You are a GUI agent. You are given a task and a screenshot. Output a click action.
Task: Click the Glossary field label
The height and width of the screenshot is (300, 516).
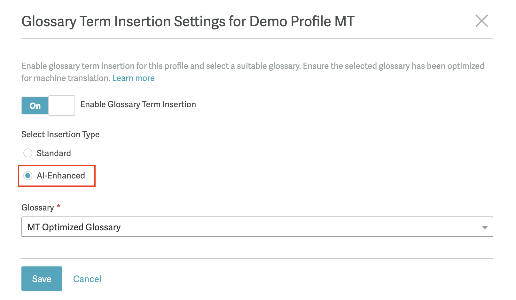(x=38, y=208)
